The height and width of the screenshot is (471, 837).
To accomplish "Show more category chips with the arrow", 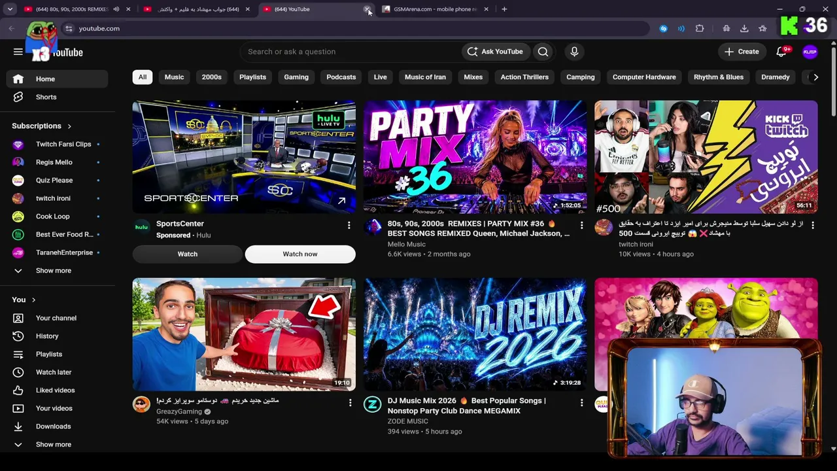I will click(x=815, y=77).
